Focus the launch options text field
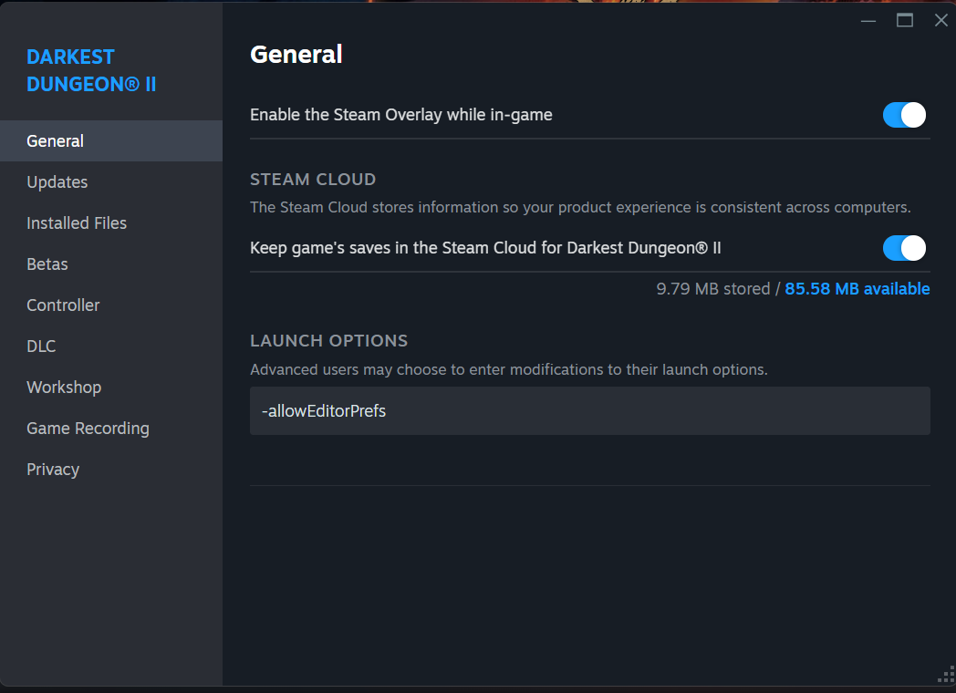This screenshot has height=693, width=956. 589,411
